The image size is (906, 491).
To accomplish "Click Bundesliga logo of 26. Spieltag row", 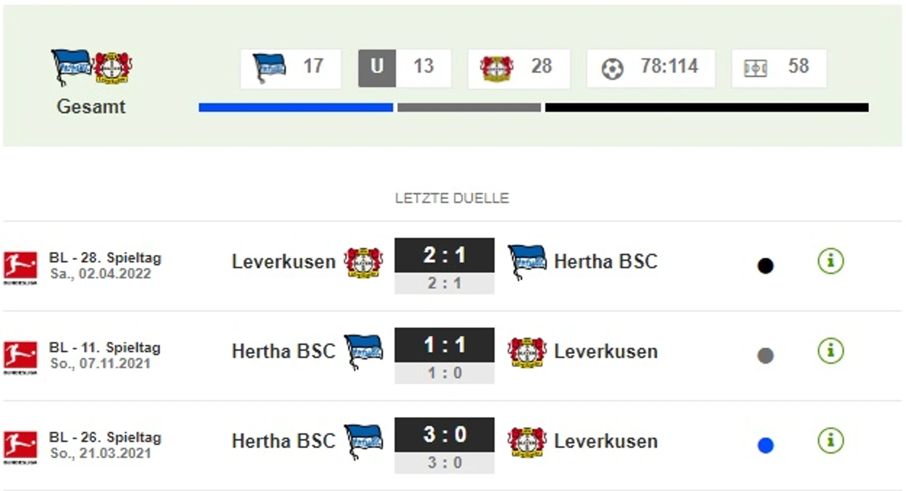I will pos(20,447).
